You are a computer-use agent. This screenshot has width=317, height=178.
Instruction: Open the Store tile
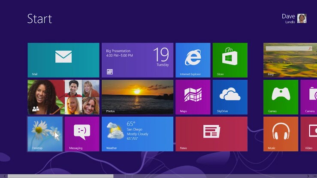tap(230, 60)
